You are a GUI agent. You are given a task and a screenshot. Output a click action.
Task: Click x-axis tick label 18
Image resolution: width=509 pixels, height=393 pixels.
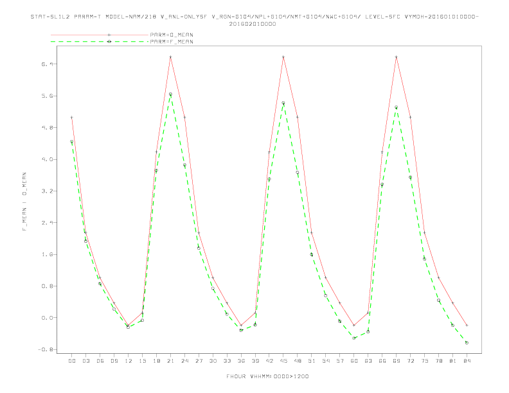(x=156, y=361)
